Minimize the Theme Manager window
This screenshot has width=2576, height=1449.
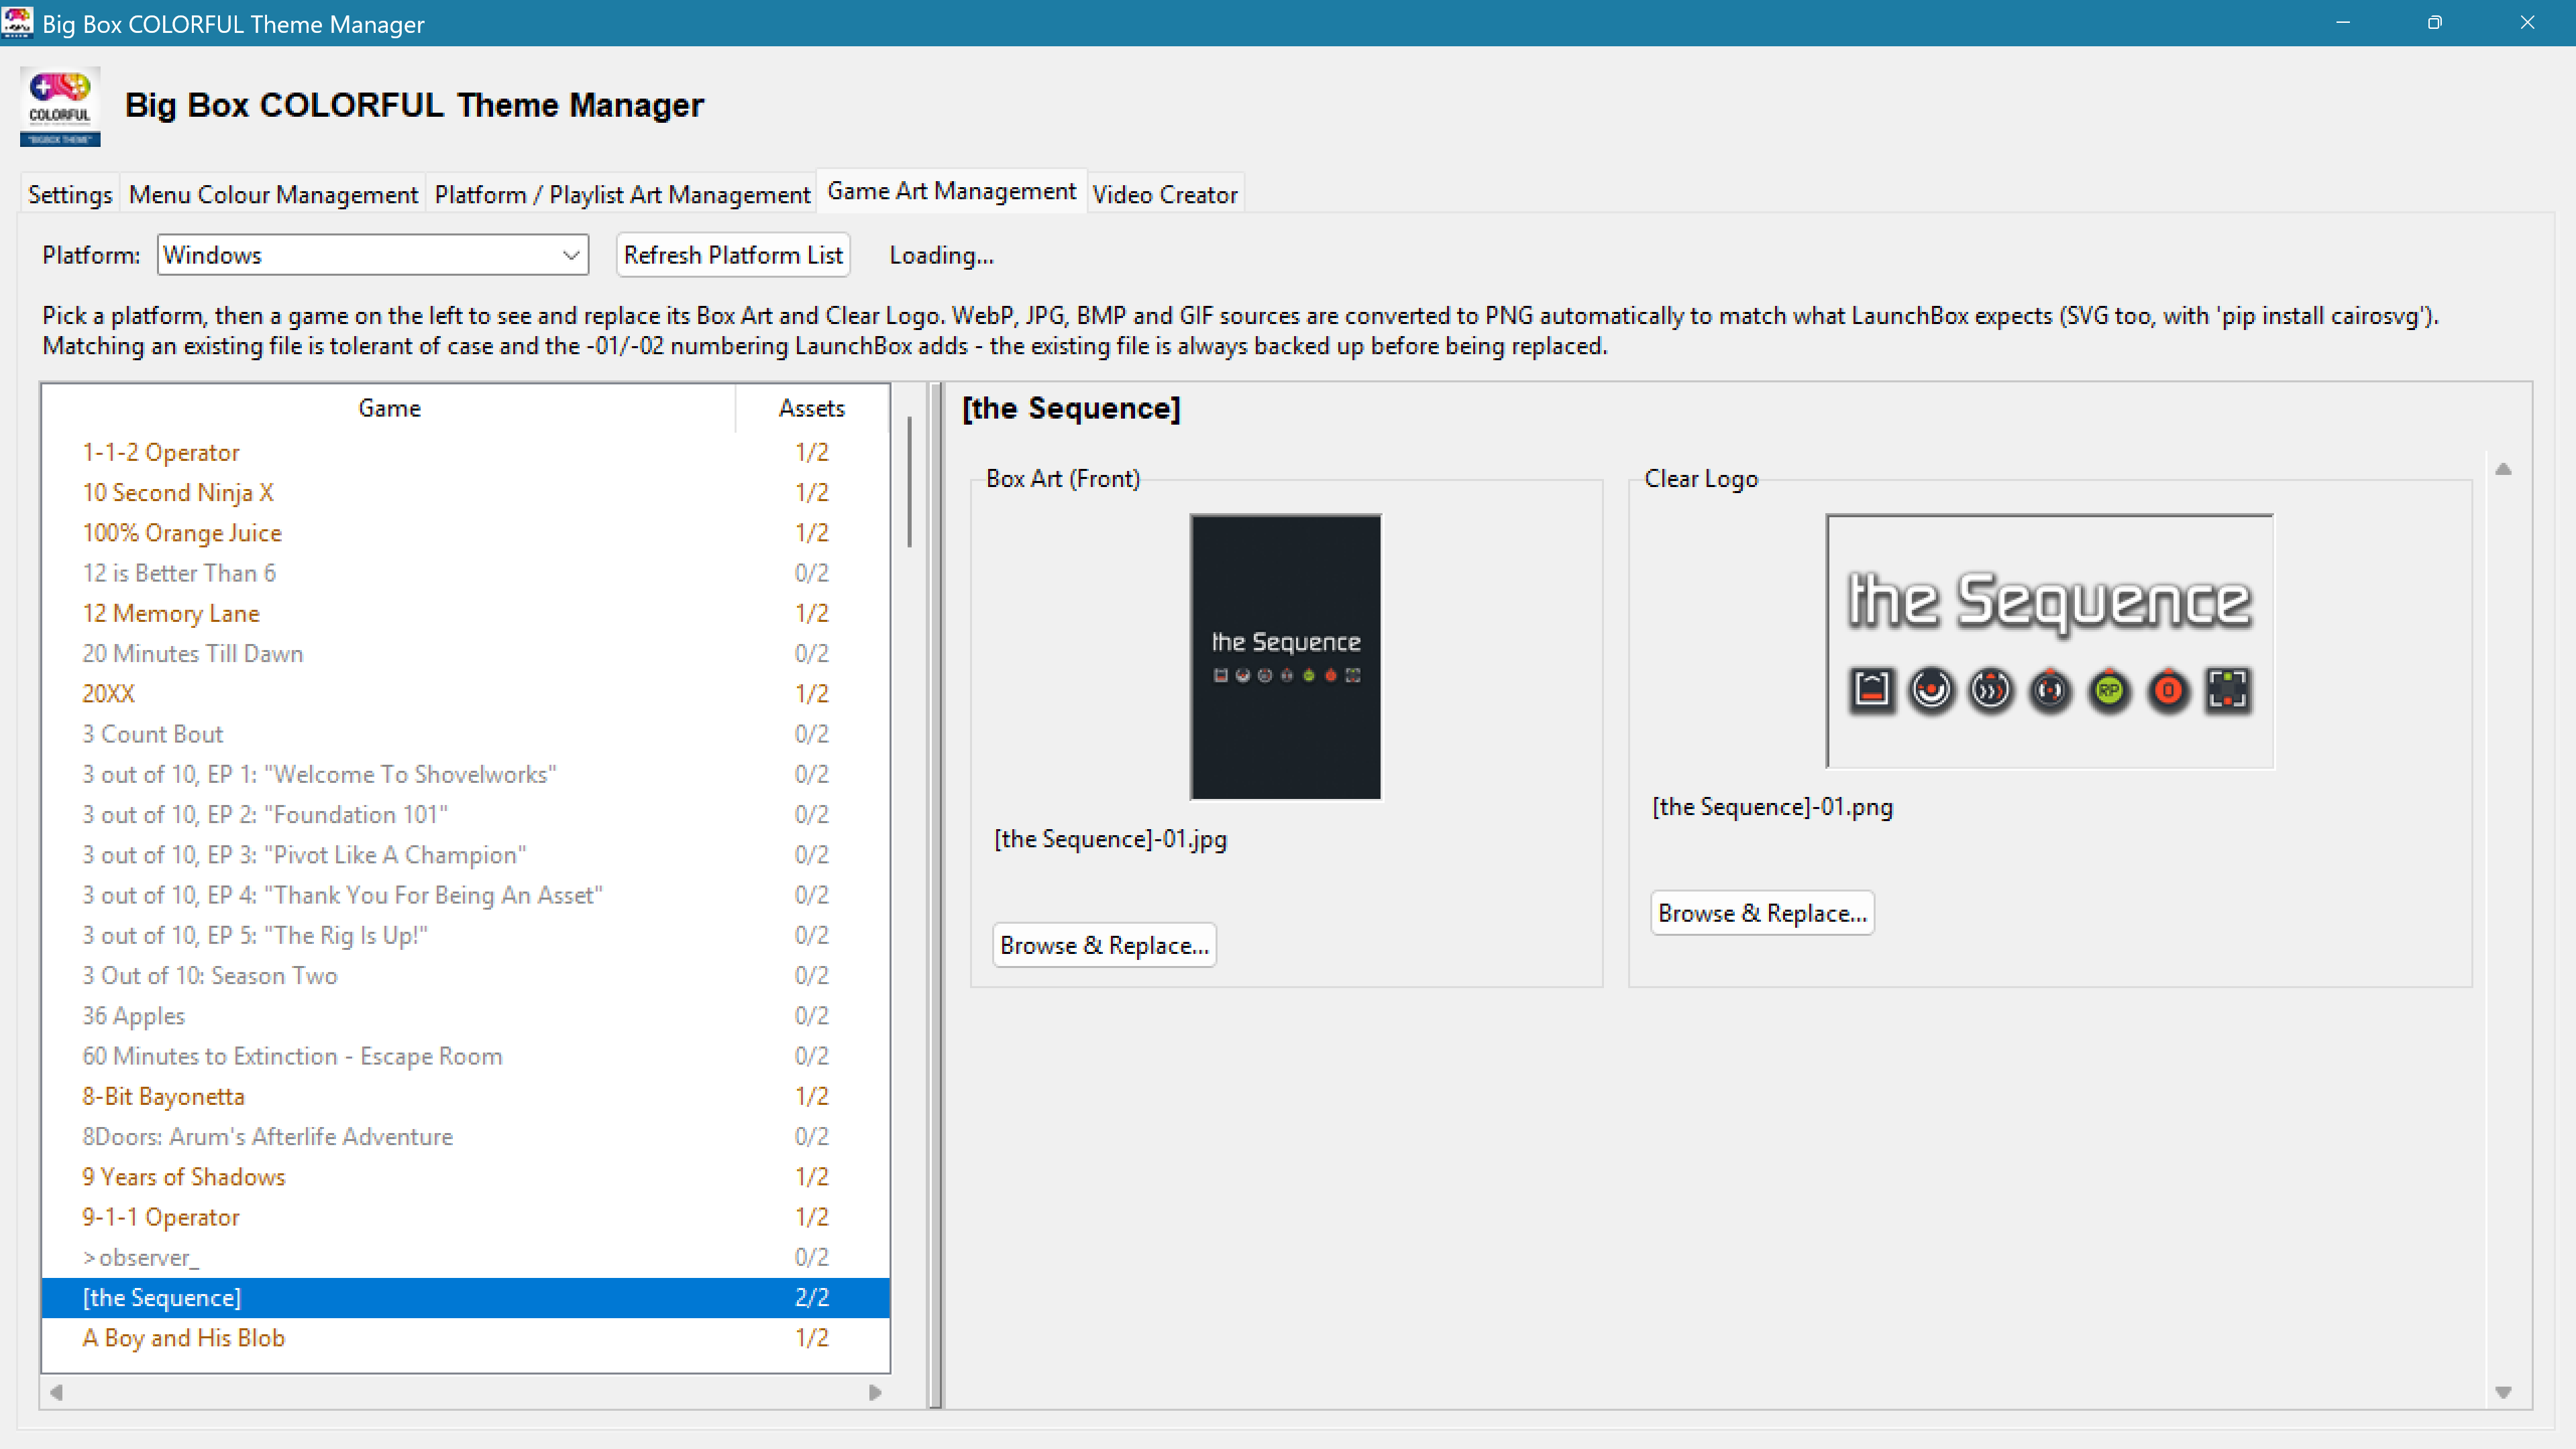(2342, 22)
